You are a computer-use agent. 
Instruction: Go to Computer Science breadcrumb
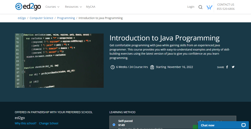click(x=41, y=18)
